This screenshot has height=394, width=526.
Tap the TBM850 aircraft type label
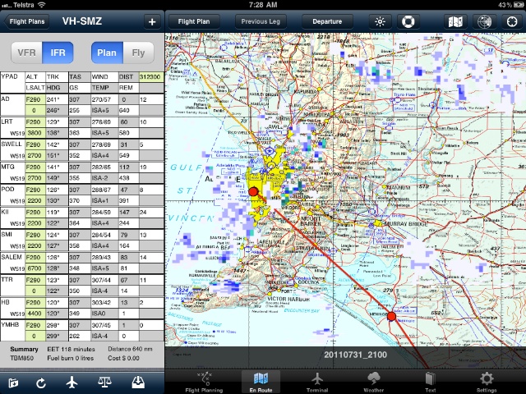tap(22, 358)
